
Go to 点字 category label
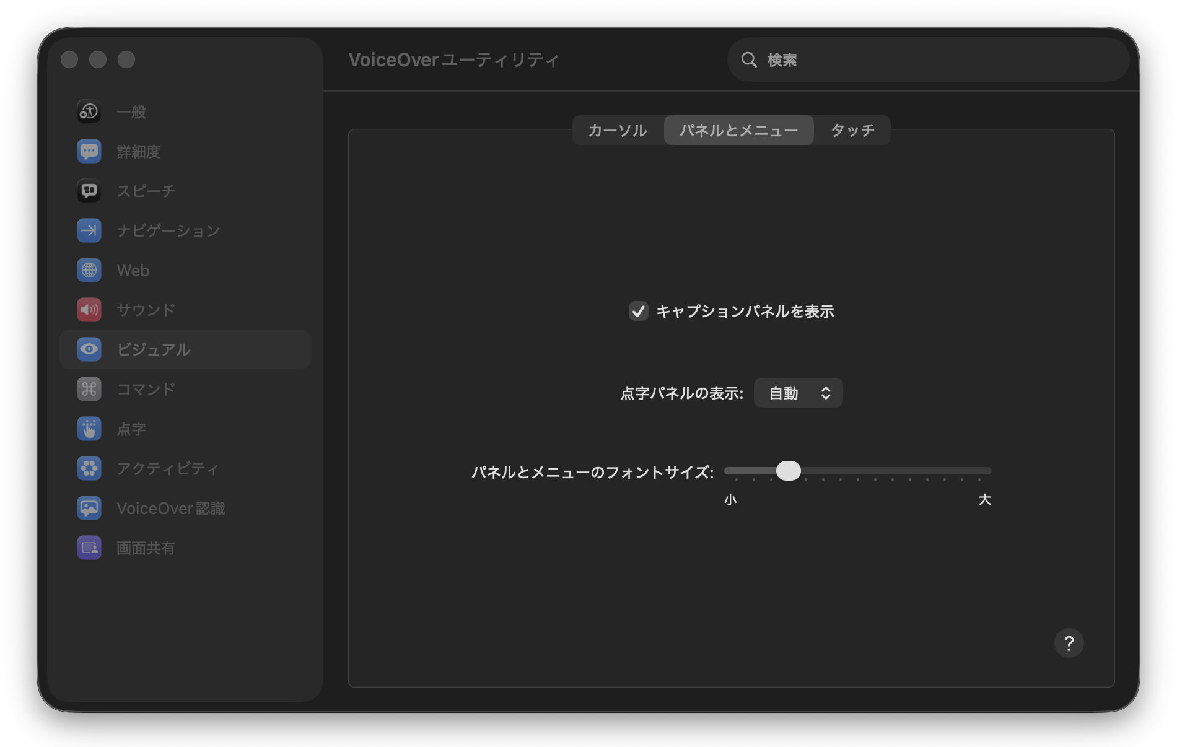click(131, 429)
